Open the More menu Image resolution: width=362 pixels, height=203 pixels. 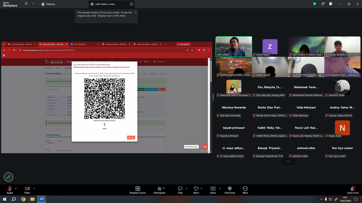(x=245, y=190)
